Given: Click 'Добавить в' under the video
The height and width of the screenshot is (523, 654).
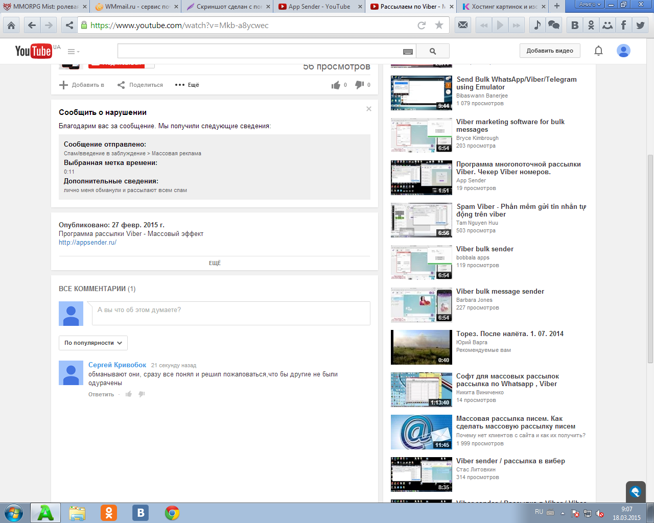Looking at the screenshot, I should tap(82, 85).
